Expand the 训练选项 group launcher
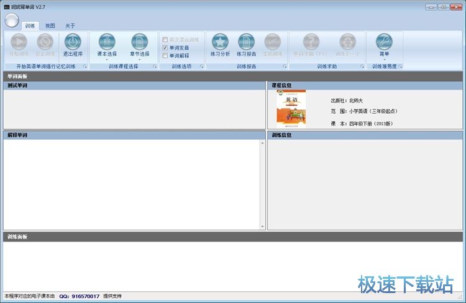 click(201, 66)
